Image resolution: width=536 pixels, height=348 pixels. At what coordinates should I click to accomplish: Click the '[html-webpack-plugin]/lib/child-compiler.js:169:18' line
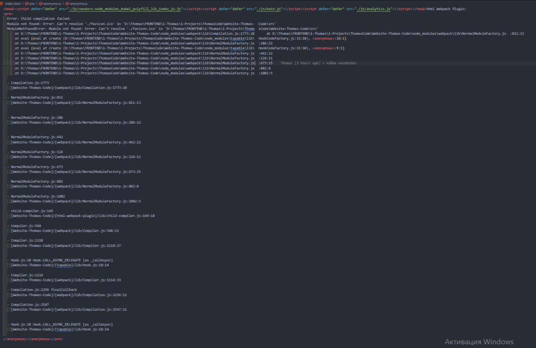(x=83, y=216)
